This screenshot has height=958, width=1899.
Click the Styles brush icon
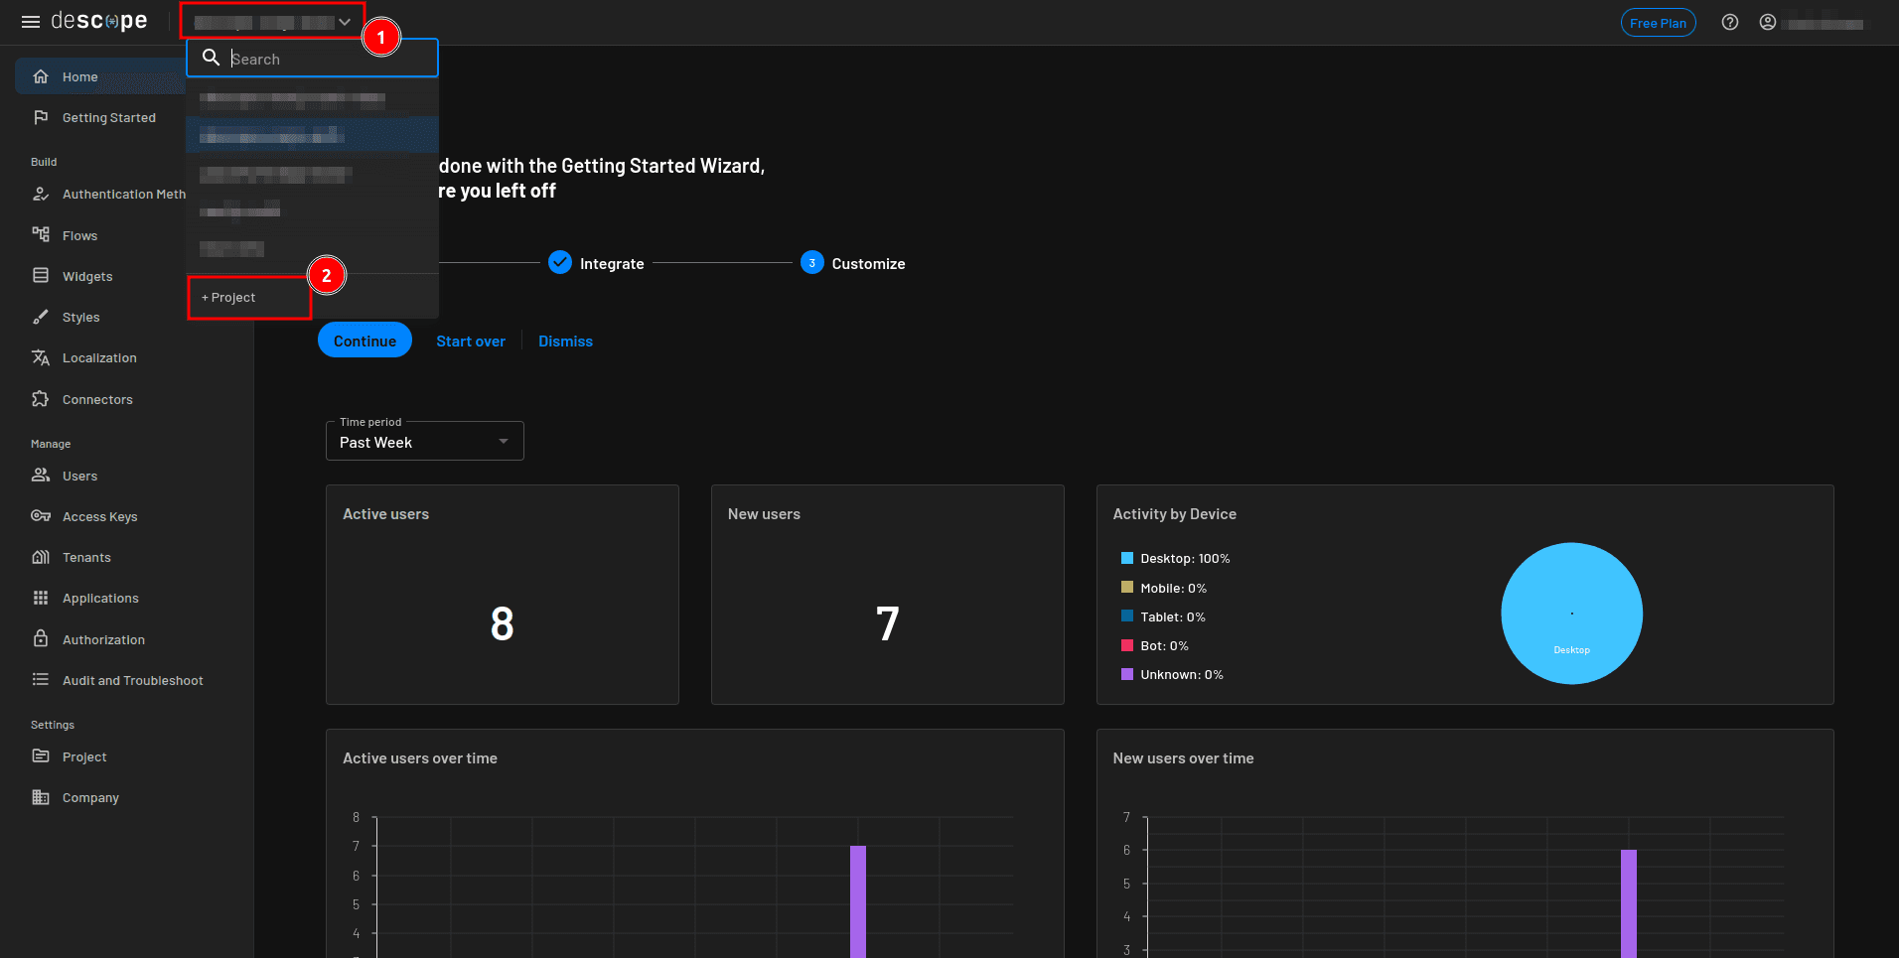[x=41, y=318]
